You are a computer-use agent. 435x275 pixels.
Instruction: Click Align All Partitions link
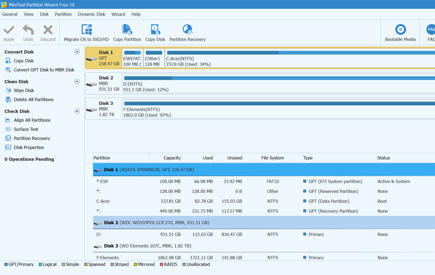pyautogui.click(x=32, y=120)
